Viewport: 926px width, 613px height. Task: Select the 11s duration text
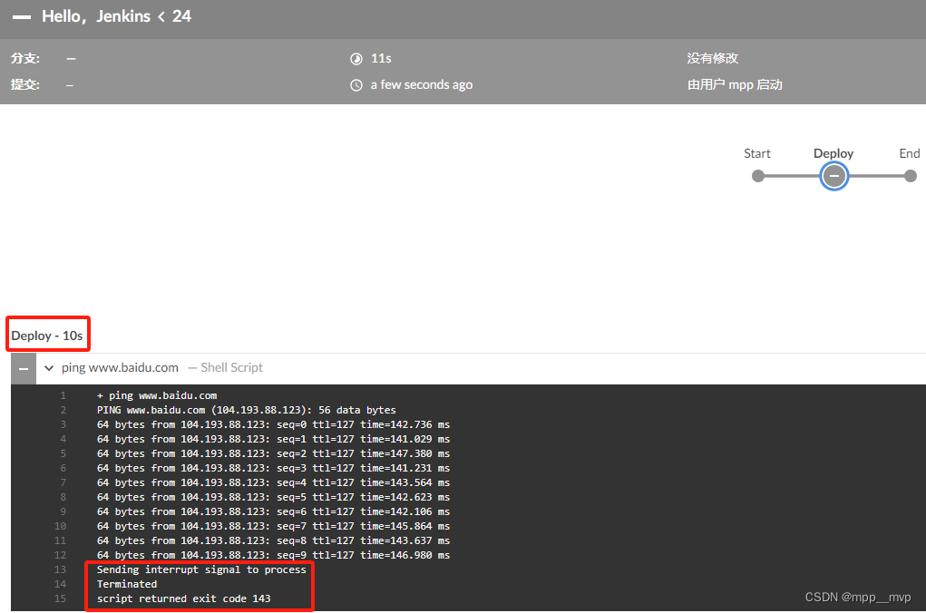381,58
